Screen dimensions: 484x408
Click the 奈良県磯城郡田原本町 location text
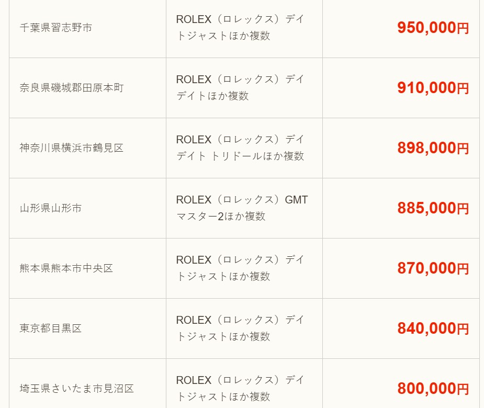(x=72, y=88)
